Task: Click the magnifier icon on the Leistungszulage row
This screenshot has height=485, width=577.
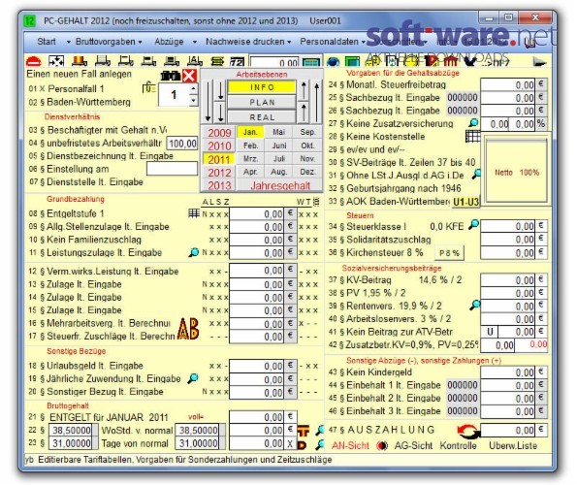Action: coord(194,252)
